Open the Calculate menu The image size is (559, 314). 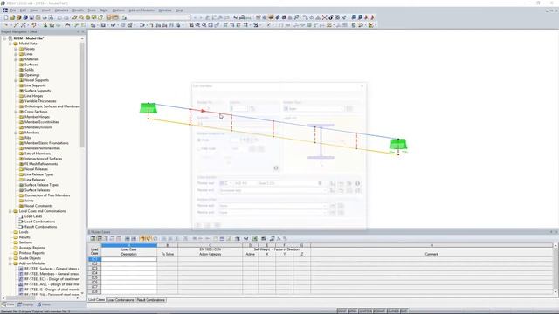pos(62,10)
